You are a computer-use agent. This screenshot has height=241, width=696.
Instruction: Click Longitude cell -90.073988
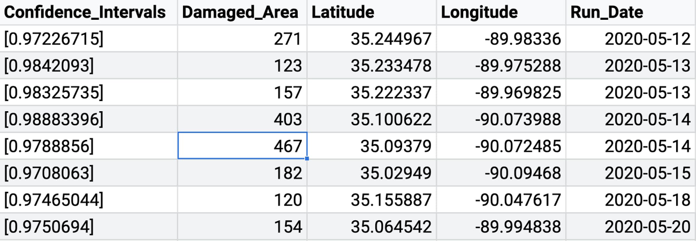click(x=501, y=119)
